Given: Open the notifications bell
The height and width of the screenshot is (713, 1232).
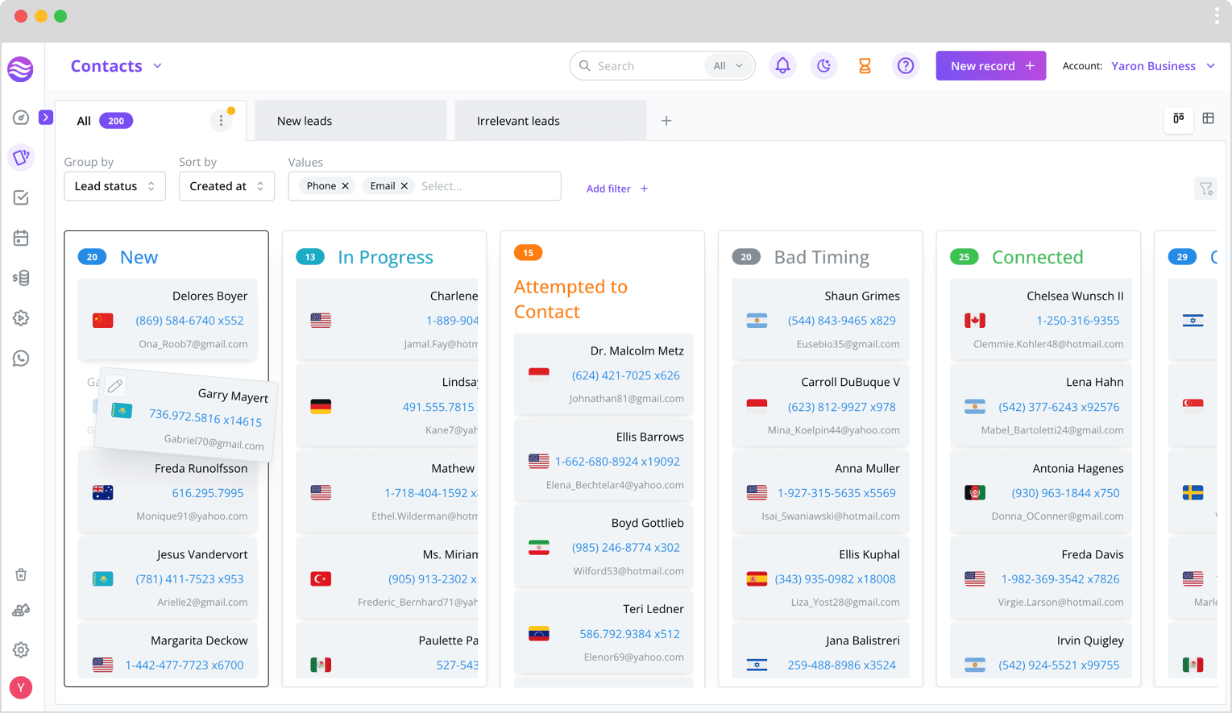Looking at the screenshot, I should pos(782,65).
